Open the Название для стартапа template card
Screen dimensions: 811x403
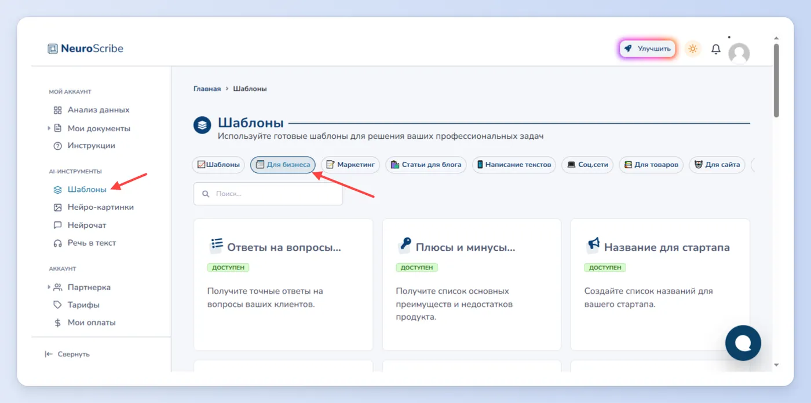click(x=660, y=284)
